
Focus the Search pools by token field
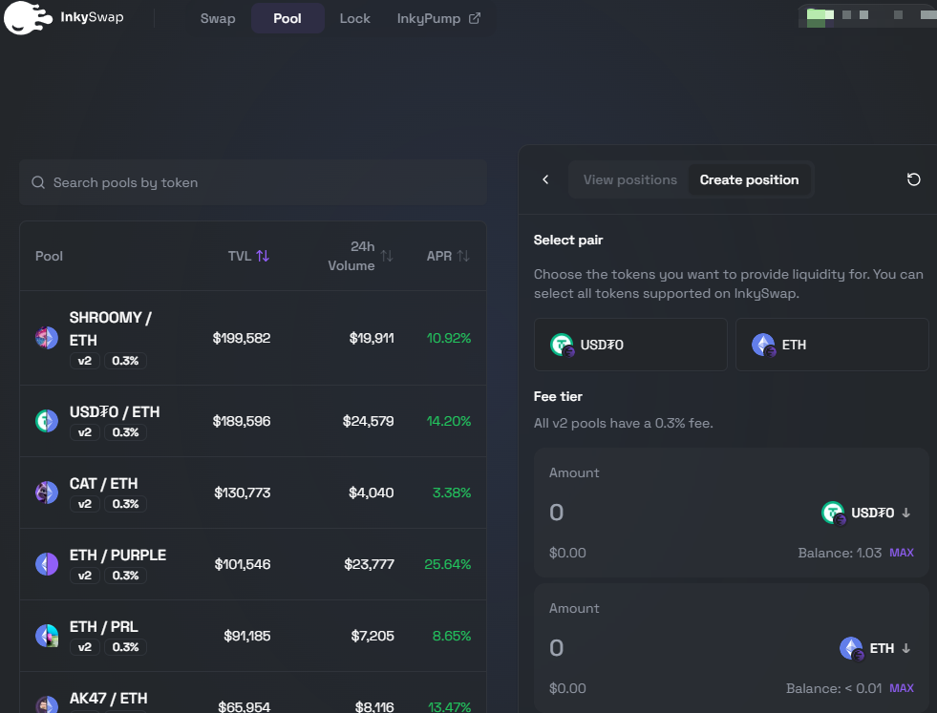[x=253, y=182]
